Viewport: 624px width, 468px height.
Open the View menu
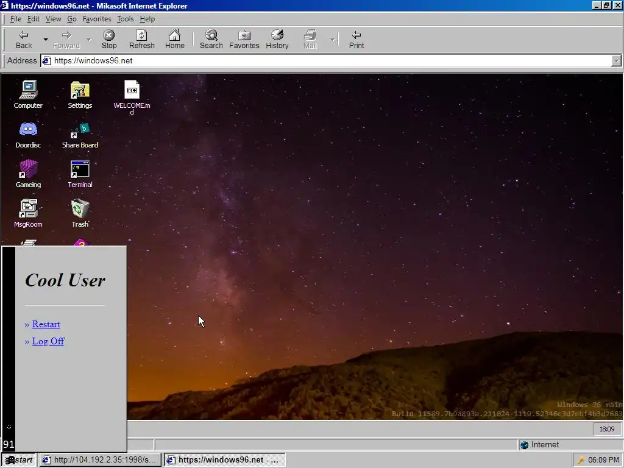(x=53, y=19)
